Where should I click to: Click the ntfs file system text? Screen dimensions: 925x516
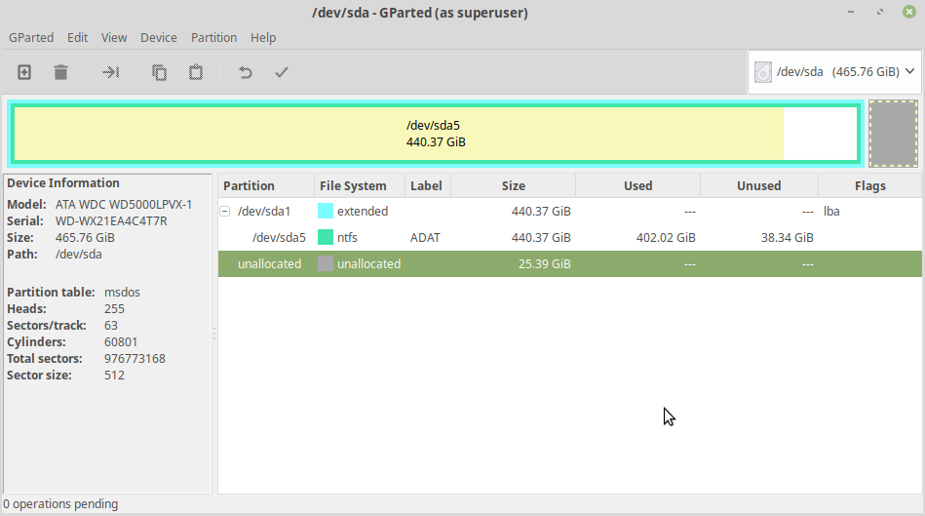347,237
